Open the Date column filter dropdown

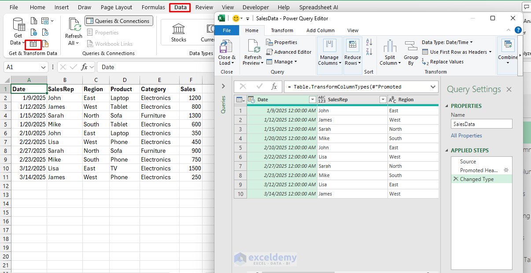312,100
